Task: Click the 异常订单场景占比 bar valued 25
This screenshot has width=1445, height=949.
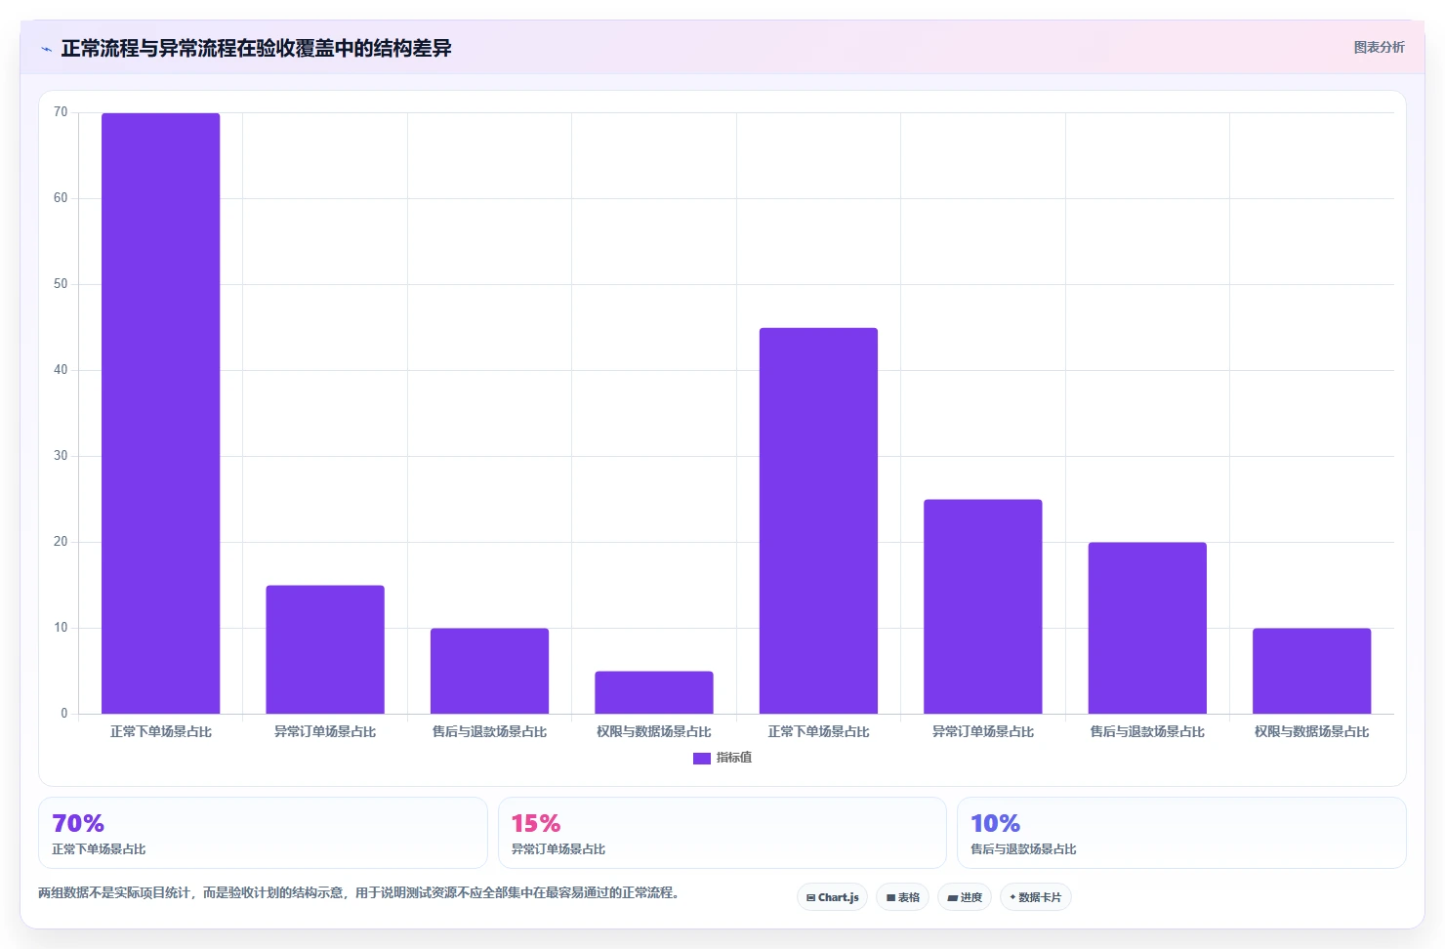Action: pyautogui.click(x=983, y=606)
